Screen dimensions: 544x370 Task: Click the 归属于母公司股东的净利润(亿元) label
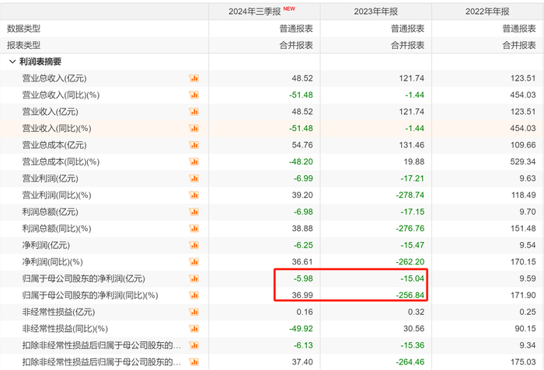point(84,278)
